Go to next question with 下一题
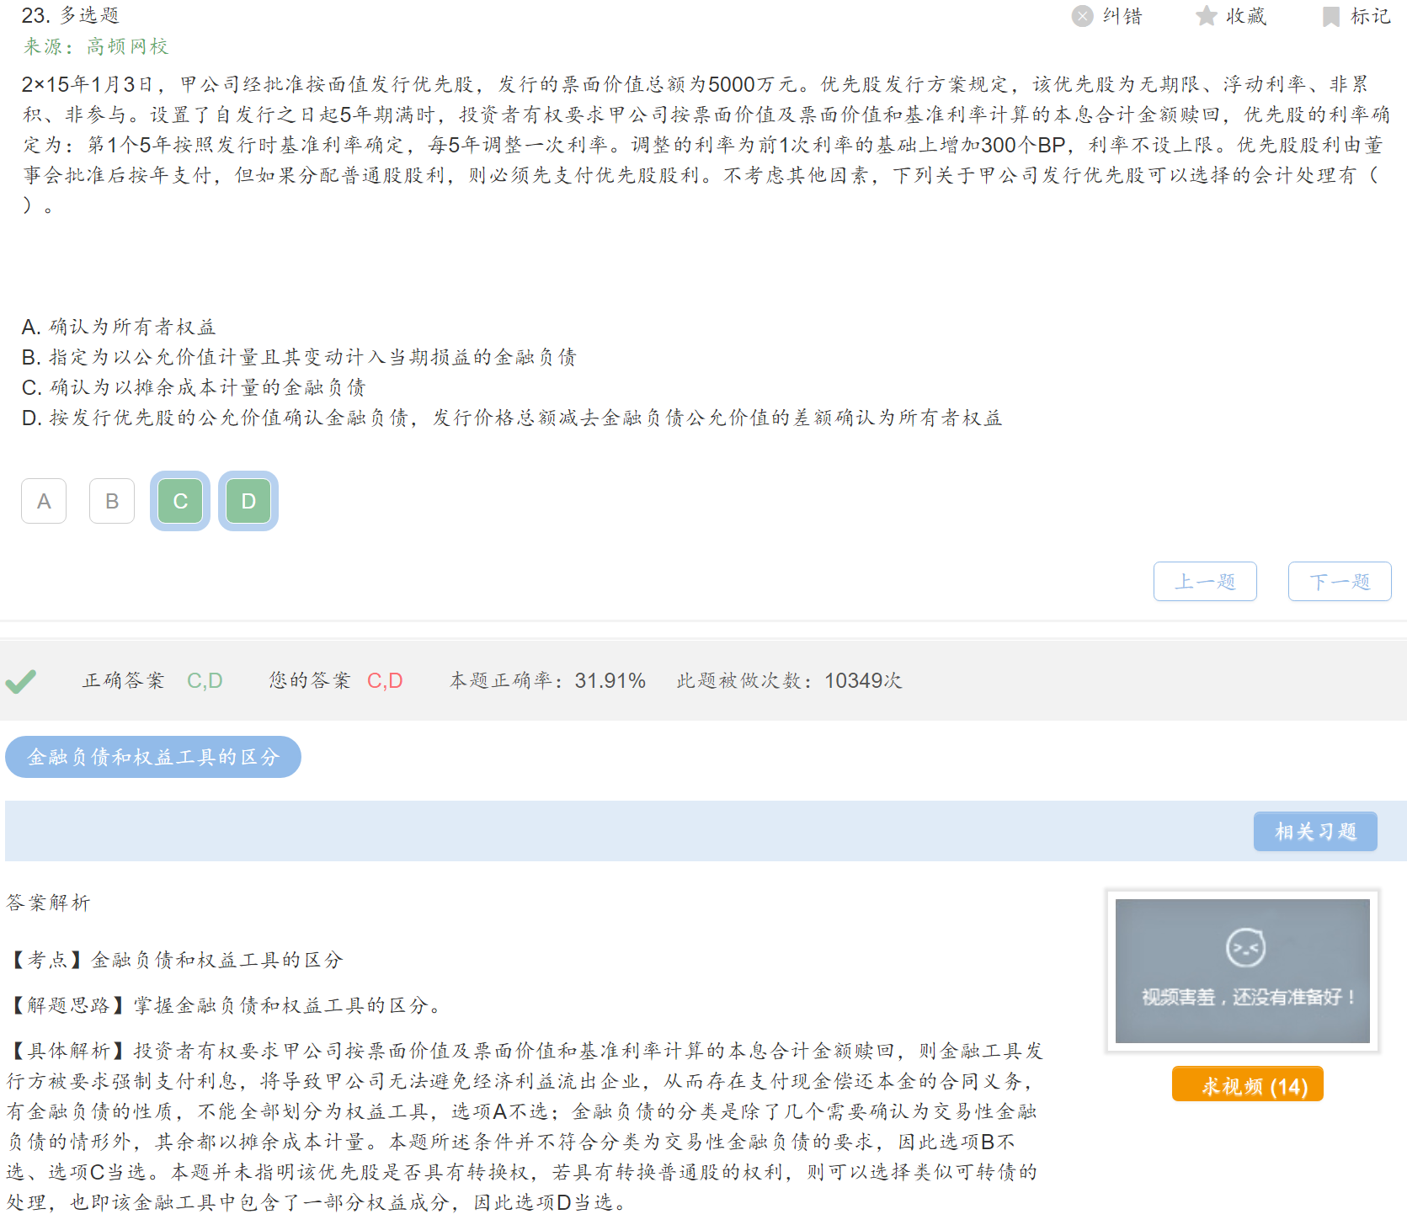Viewport: 1407px width, 1225px height. point(1339,582)
